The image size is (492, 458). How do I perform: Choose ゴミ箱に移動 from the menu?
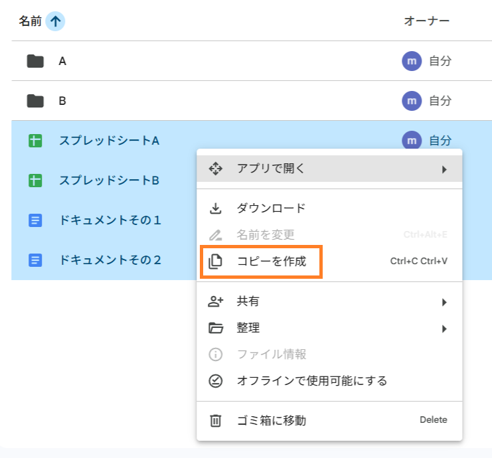coord(271,420)
